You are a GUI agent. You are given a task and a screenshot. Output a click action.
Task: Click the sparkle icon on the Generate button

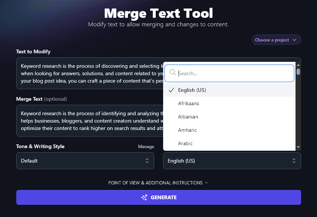click(144, 197)
